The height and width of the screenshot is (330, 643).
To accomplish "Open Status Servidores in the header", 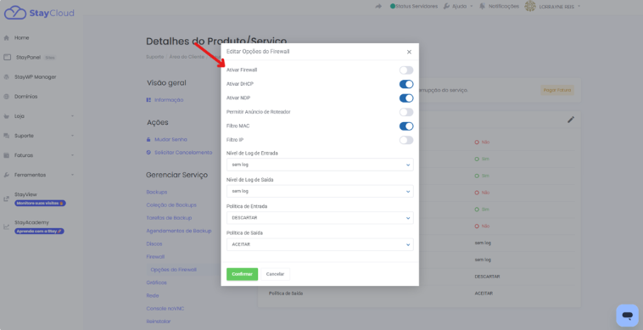I will point(414,7).
